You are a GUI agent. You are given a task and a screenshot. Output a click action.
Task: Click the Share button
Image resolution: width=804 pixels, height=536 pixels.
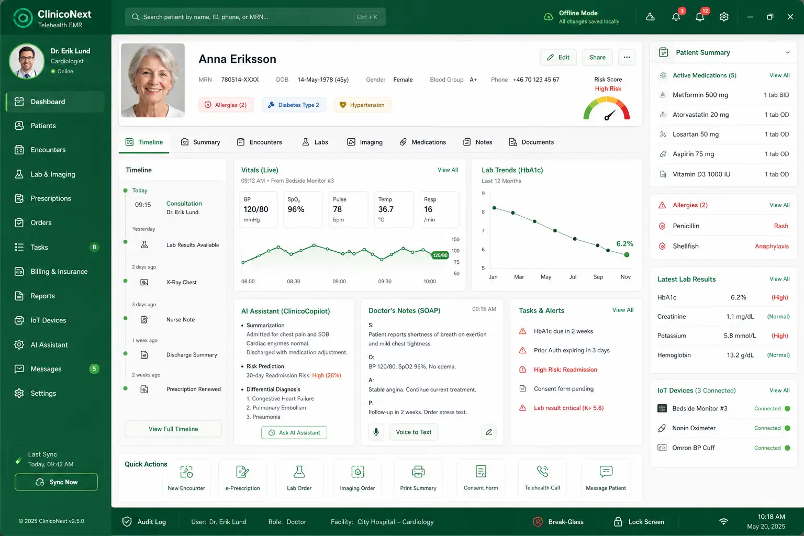(597, 57)
